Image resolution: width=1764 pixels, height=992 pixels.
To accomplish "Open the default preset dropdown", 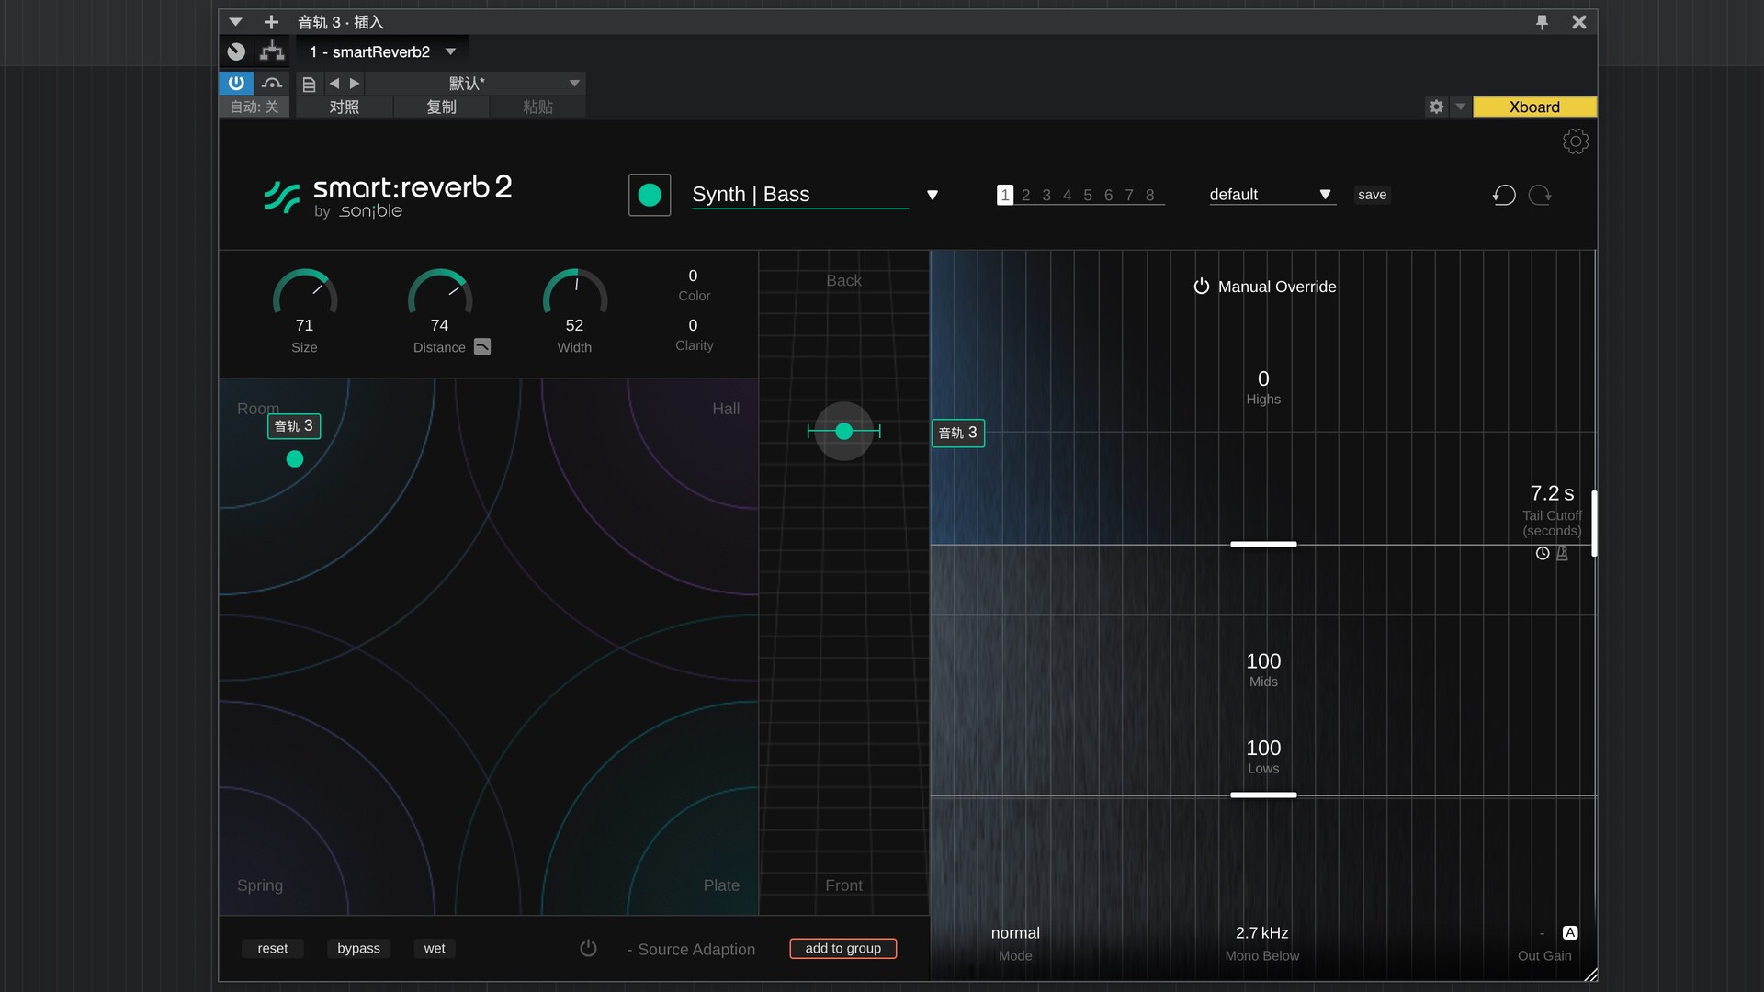I will coord(1272,195).
